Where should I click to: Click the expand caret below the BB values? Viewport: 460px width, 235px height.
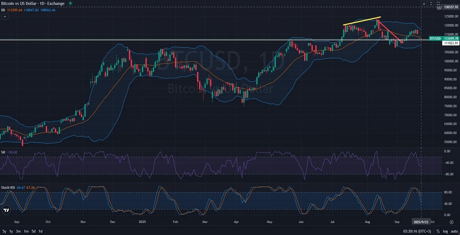click(4, 17)
